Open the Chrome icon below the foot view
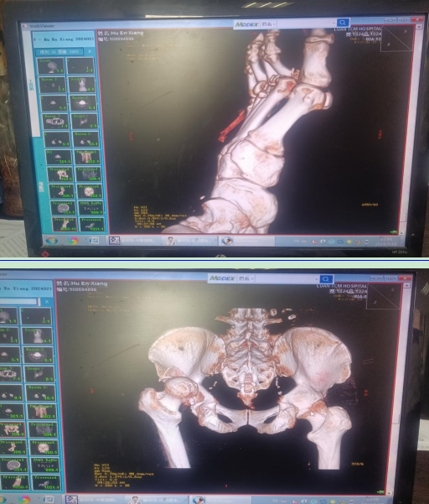This screenshot has width=429, height=504. tap(73, 241)
